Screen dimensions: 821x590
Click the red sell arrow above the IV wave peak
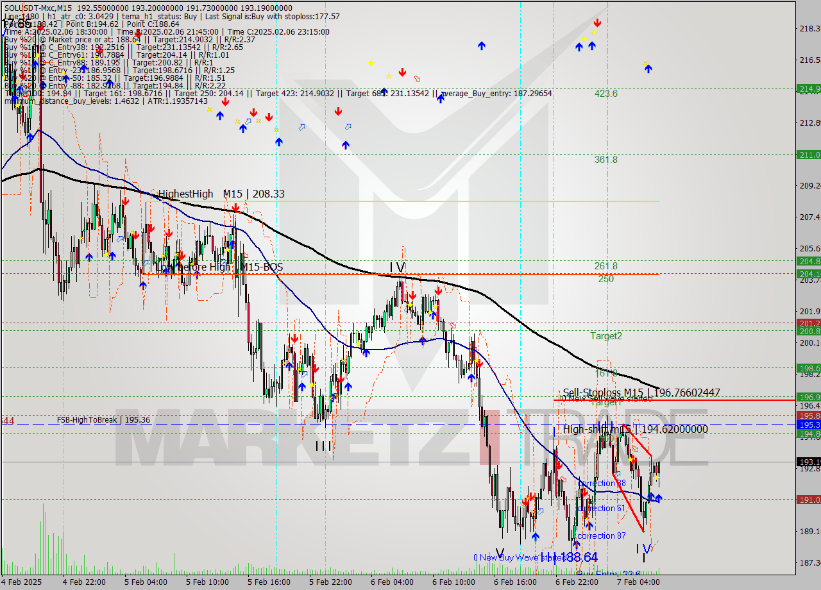(x=412, y=294)
